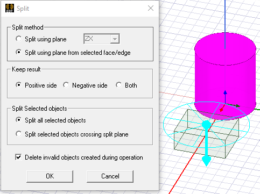Screen dimensions: 260x194
Task: Confirm the split with OK
Action: click(50, 176)
